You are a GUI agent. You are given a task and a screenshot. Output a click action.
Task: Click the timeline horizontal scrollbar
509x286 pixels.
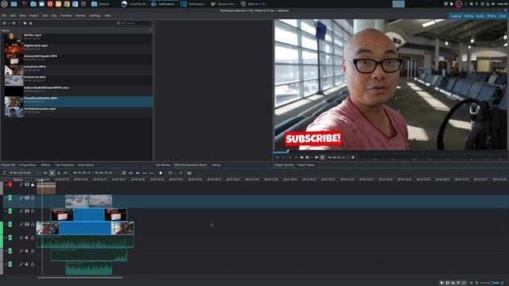click(80, 277)
